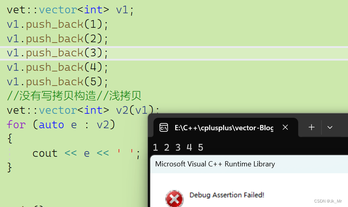The image size is (348, 207).
Task: Click the opening brace of the for loop
Action: click(10, 139)
